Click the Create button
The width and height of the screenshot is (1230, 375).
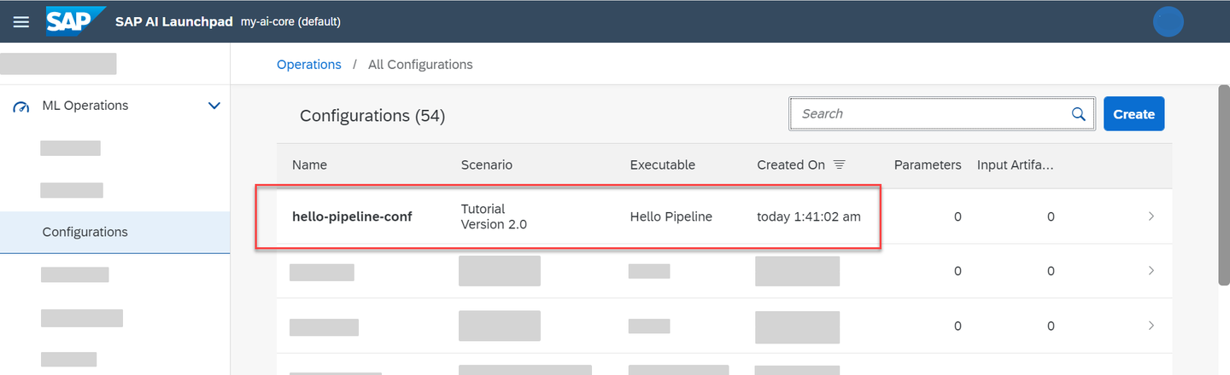[x=1133, y=113]
